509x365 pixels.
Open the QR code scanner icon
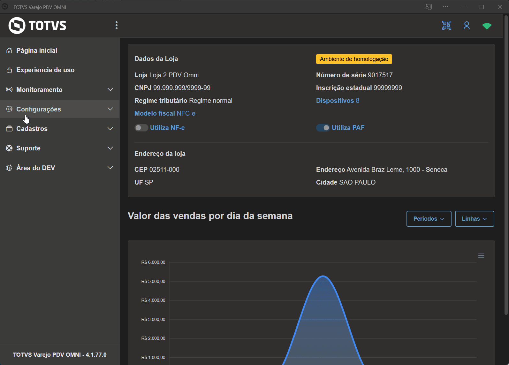(446, 26)
